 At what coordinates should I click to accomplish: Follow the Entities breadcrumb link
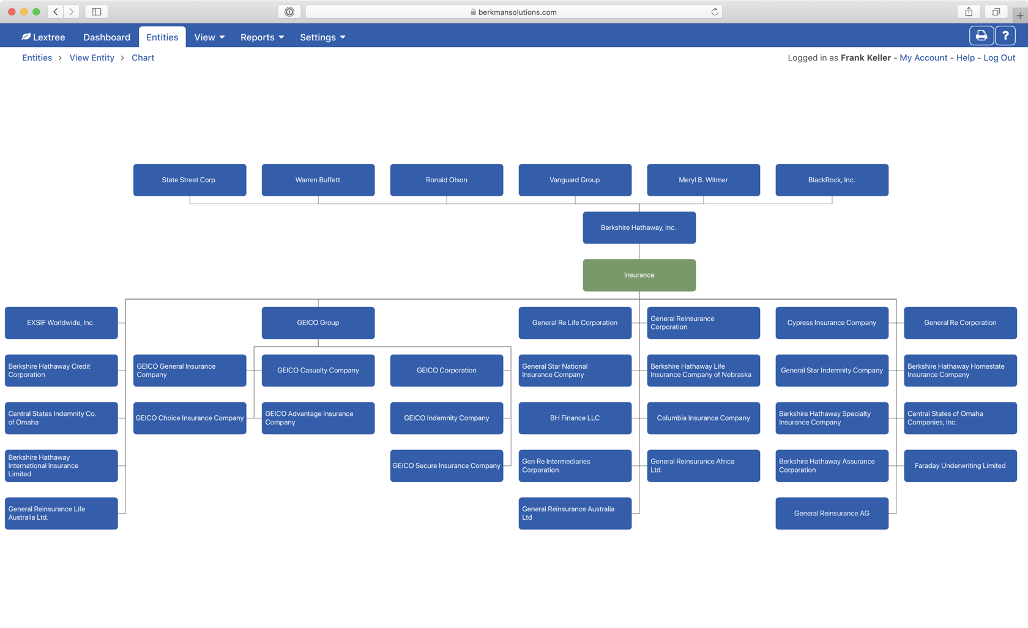[x=37, y=57]
